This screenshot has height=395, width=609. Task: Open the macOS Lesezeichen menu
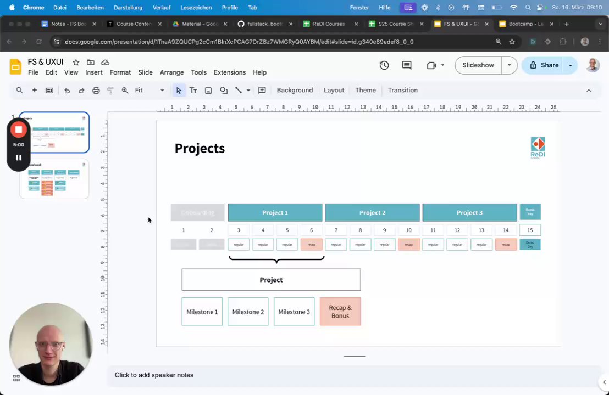pyautogui.click(x=196, y=7)
